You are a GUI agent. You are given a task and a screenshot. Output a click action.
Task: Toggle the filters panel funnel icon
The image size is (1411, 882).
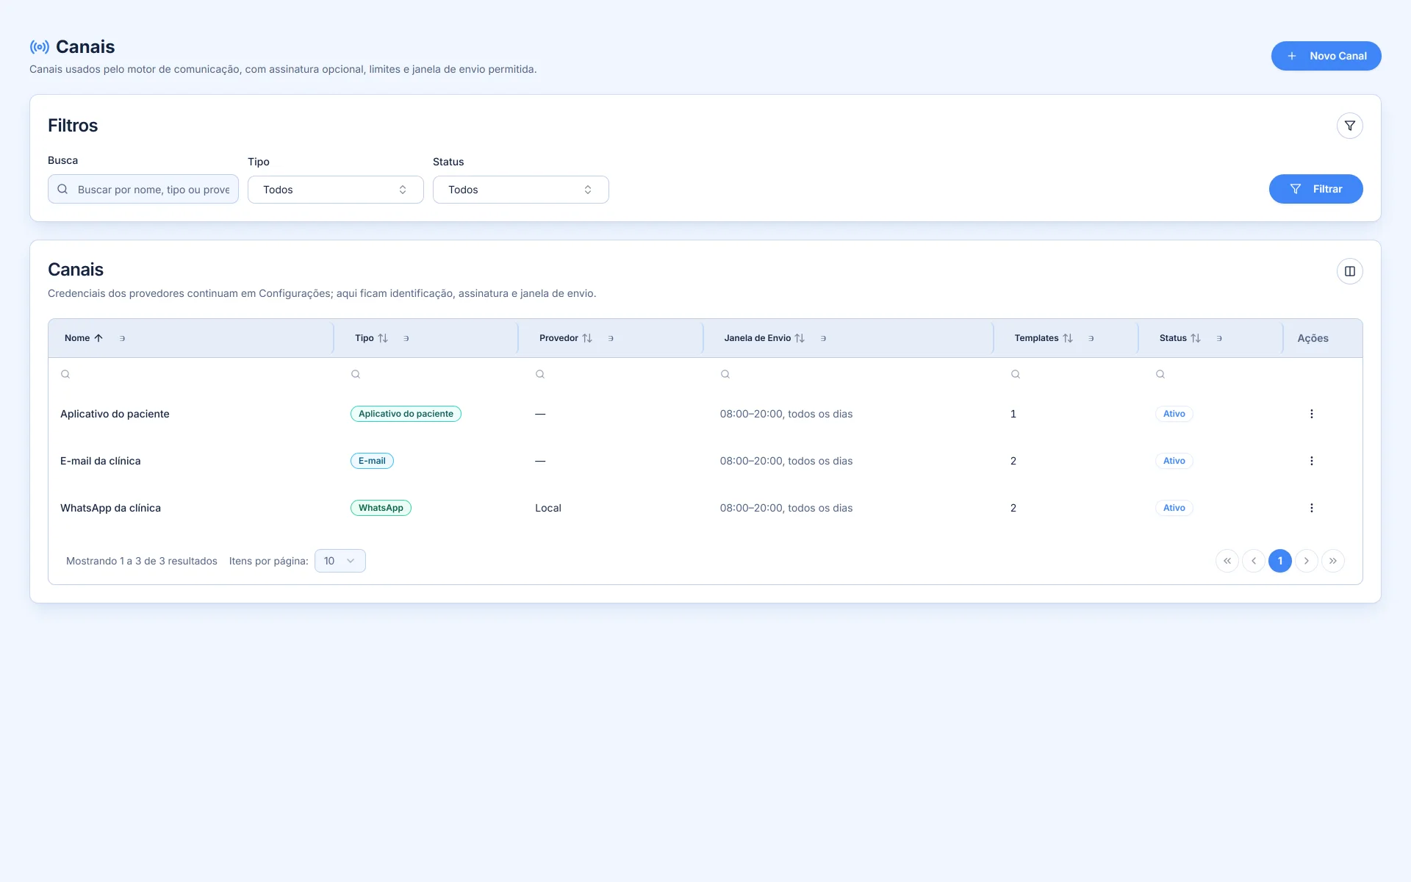1349,126
